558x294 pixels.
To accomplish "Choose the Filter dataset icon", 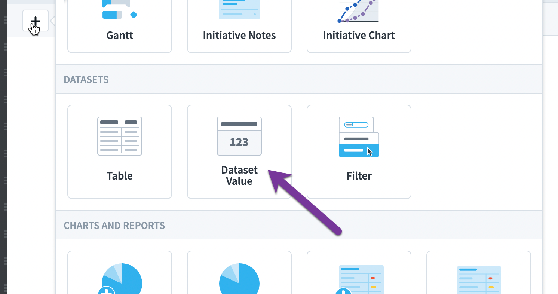I will tap(359, 137).
